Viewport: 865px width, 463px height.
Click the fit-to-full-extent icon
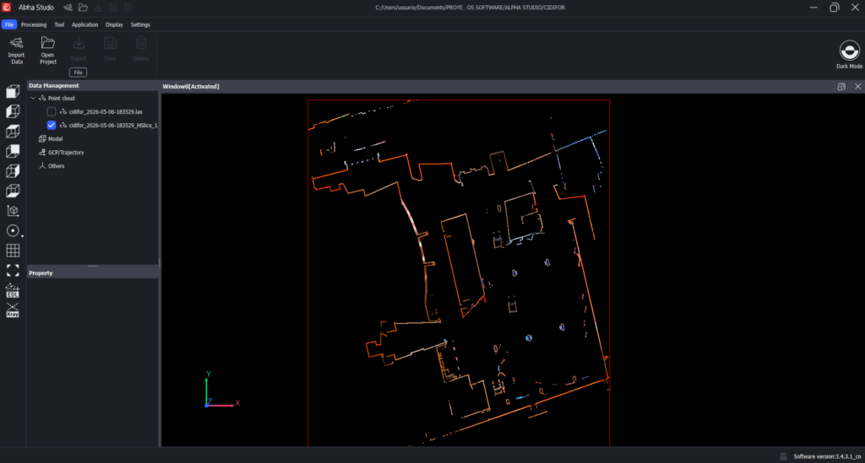(x=13, y=271)
